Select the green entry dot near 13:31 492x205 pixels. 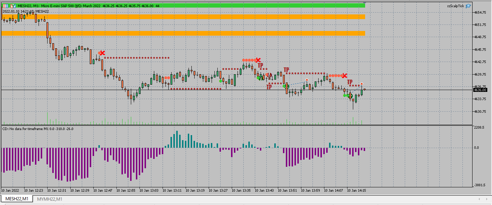click(x=221, y=81)
